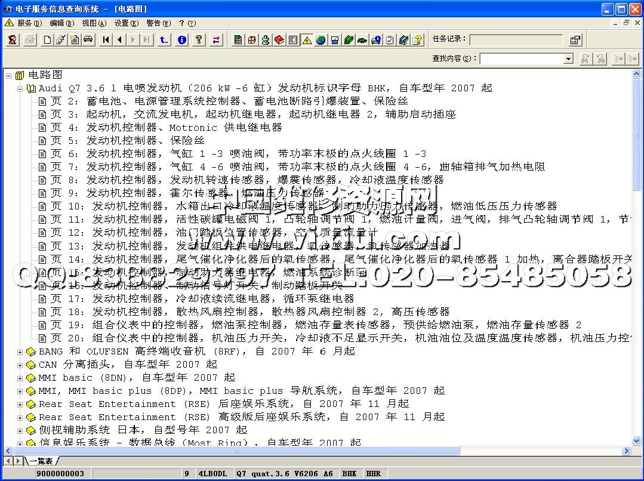Click the dark green car toolbar icon
This screenshot has width=644, height=481.
pos(362,40)
